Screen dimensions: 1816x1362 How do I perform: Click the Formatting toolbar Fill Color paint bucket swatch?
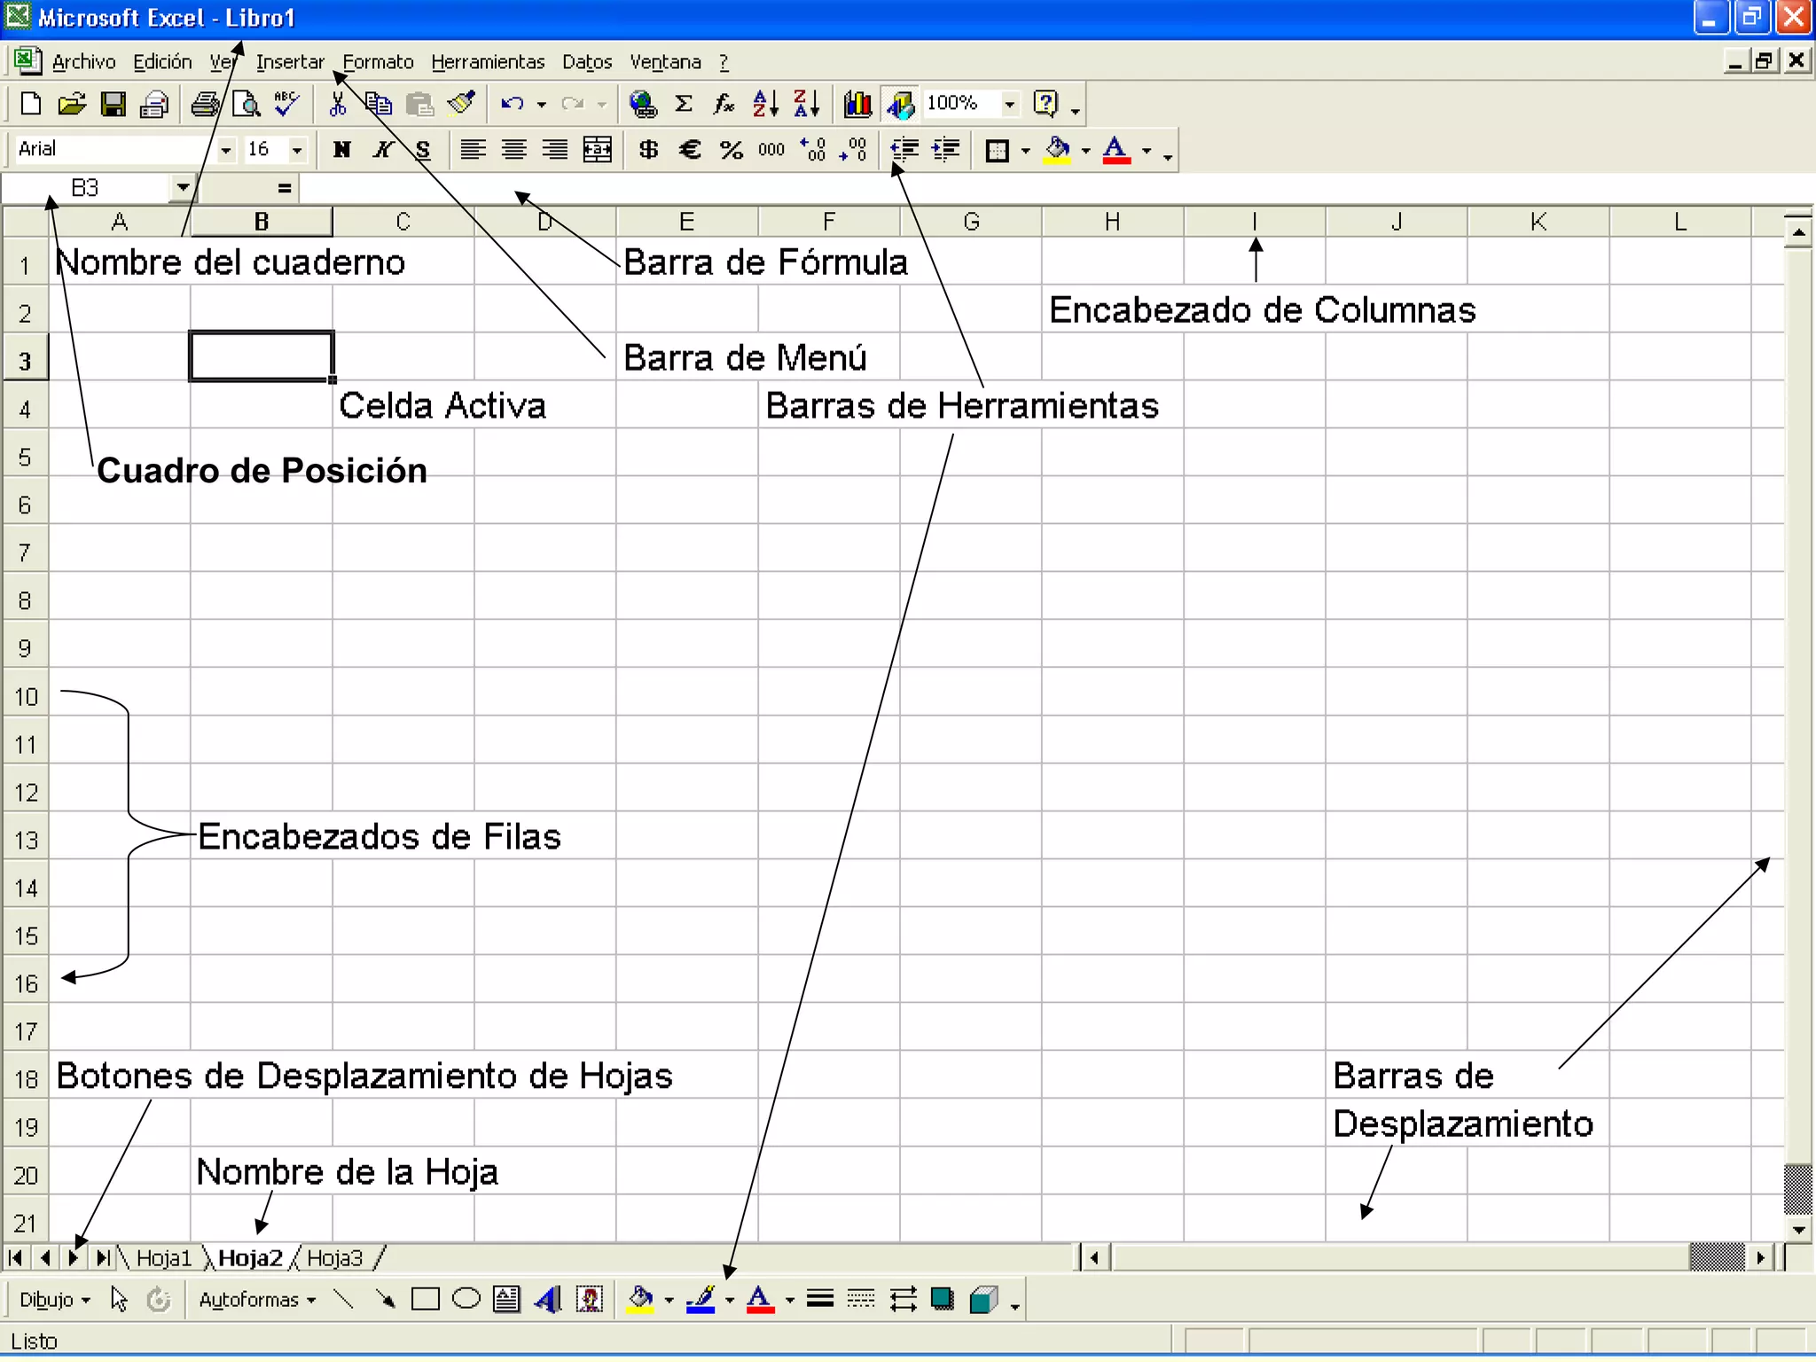[1057, 151]
